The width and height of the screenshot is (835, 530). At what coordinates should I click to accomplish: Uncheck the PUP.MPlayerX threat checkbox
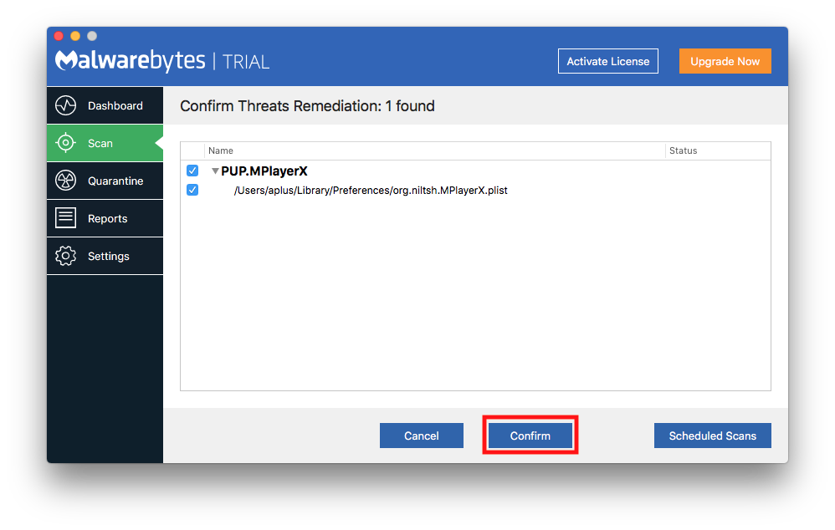(x=192, y=171)
